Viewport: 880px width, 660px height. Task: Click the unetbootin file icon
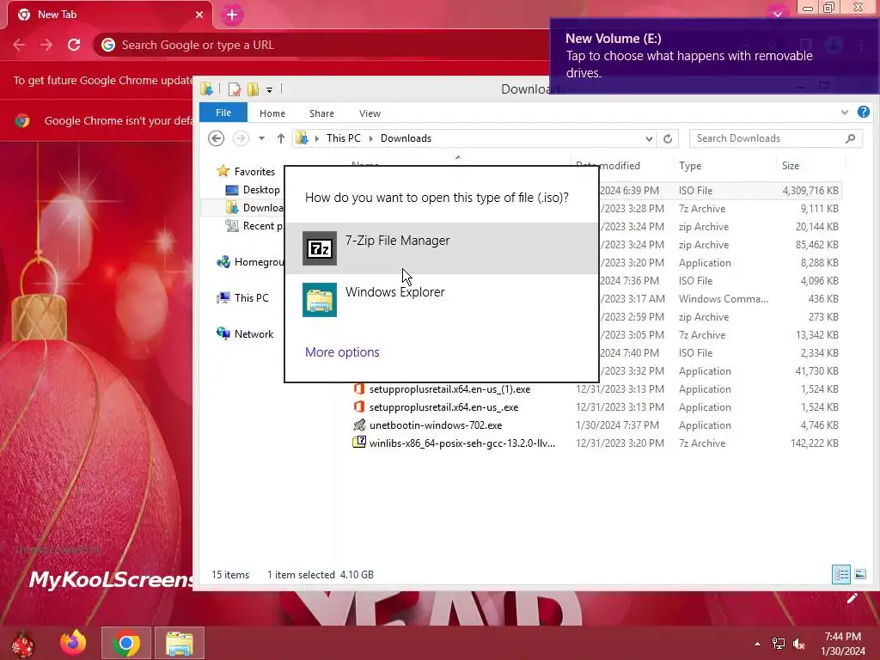pyautogui.click(x=359, y=425)
